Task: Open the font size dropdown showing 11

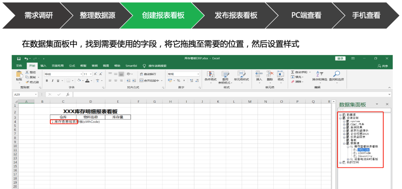Action: (90, 74)
